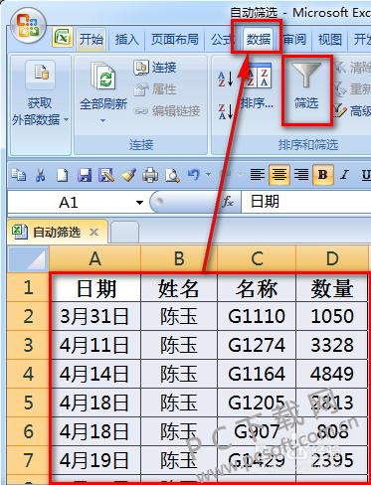Click the Filter funnel icon
Viewport: 371px width, 485px height.
click(306, 75)
